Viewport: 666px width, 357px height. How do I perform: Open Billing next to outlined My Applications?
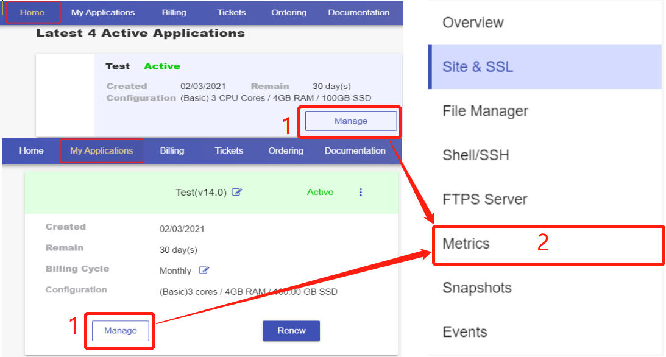(x=172, y=150)
